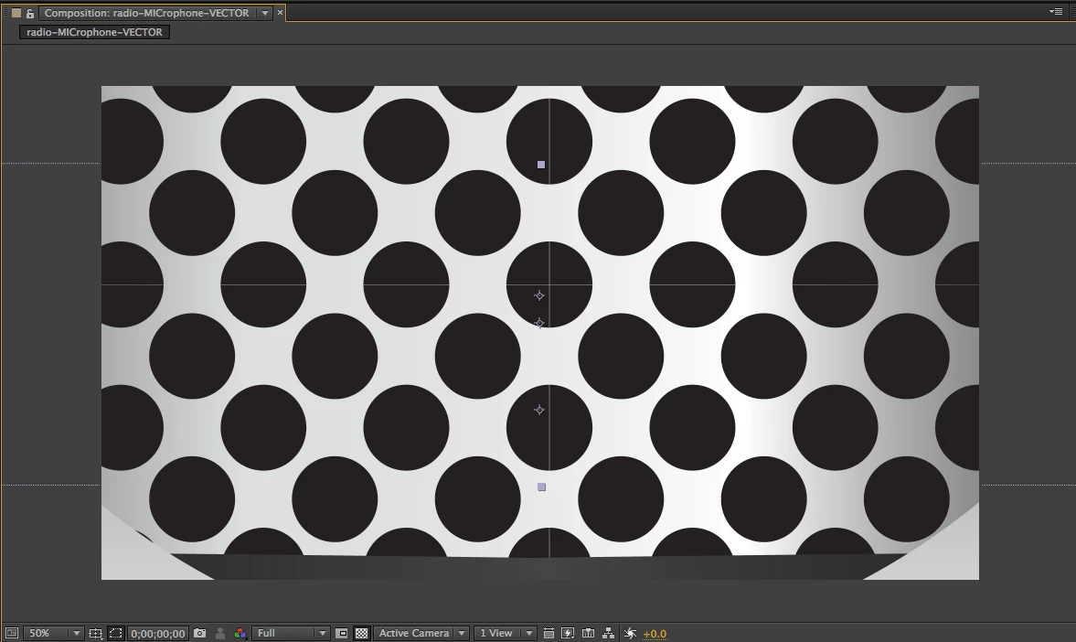The height and width of the screenshot is (642, 1076).
Task: Toggle pixel aspect ratio correction icon
Action: [549, 633]
